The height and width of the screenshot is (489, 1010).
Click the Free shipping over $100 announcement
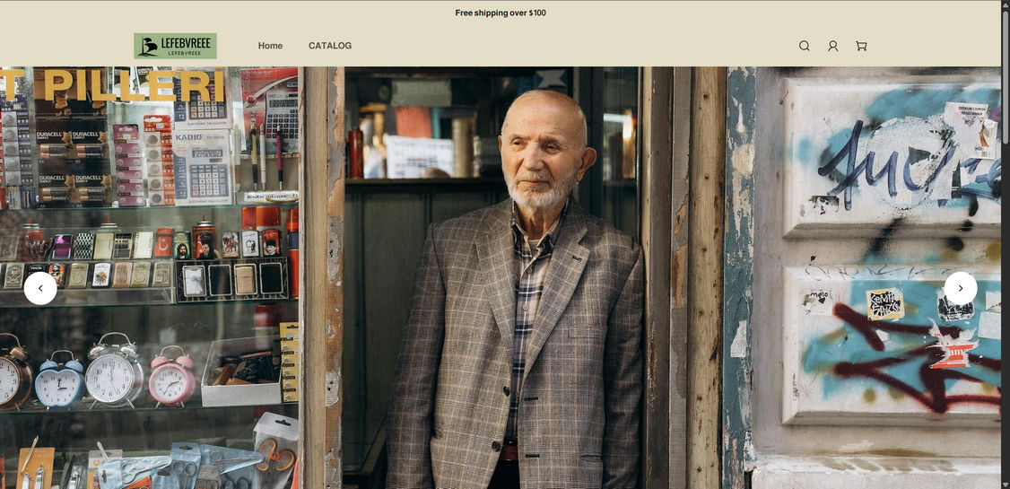click(x=501, y=13)
